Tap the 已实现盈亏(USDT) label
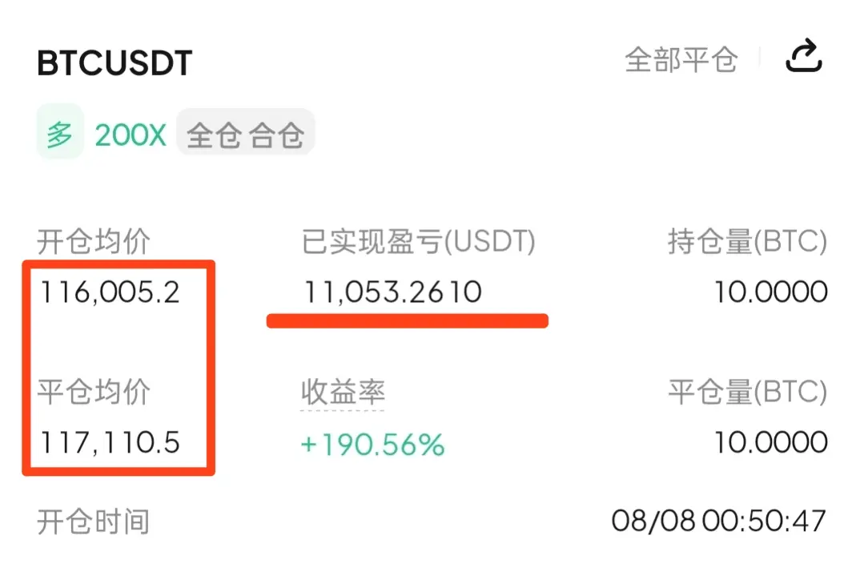 [x=419, y=241]
